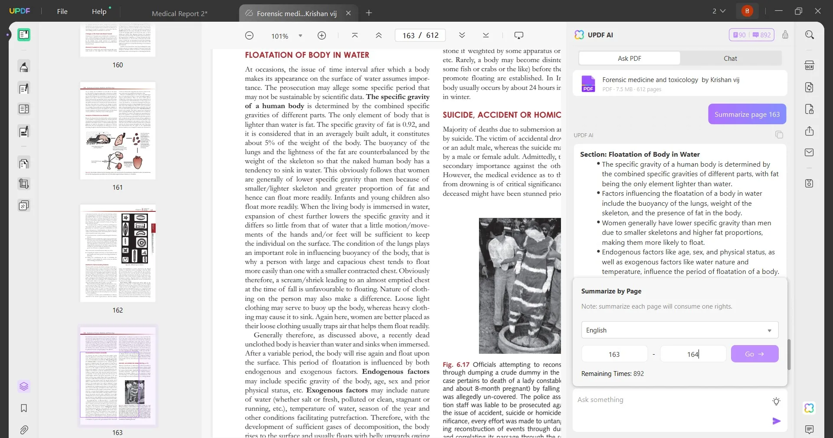This screenshot has height=438, width=833.
Task: Open the File menu
Action: (62, 11)
